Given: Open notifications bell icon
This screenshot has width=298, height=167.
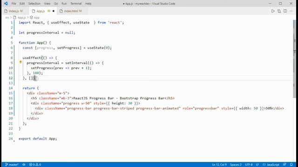Looking at the screenshot, I should click(291, 165).
